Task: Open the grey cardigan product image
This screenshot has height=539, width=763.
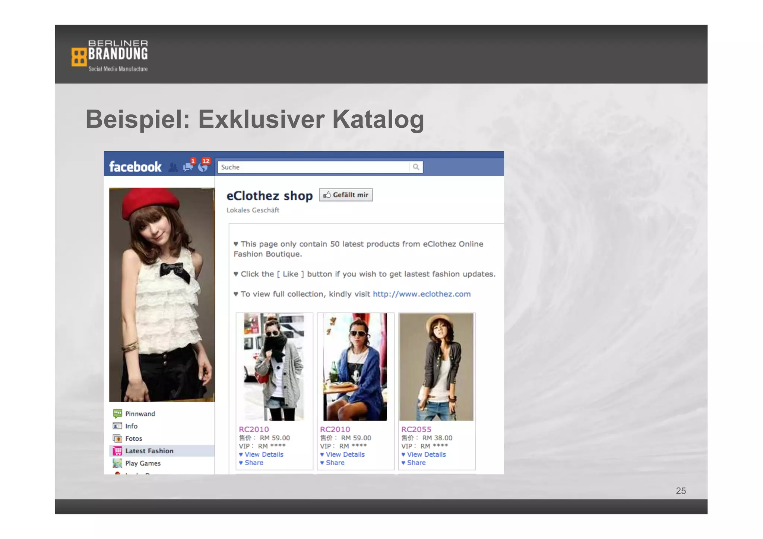Action: click(274, 367)
